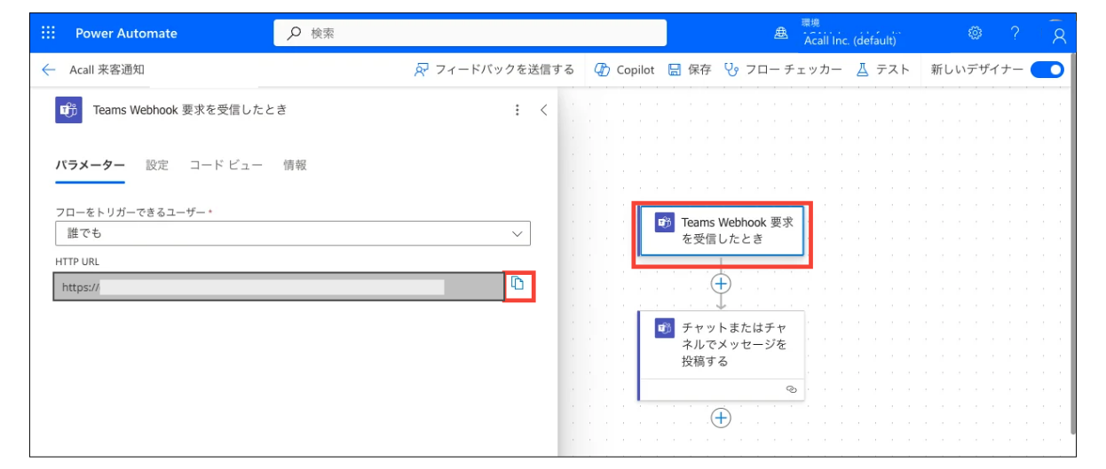
Task: Open the app launcher waffle icon
Action: (x=49, y=33)
